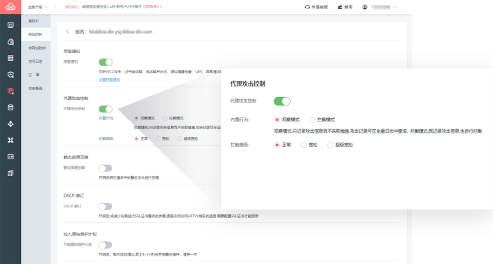
Task: Open the monitor dashboard icon in dark sidebar
Action: coord(11,25)
